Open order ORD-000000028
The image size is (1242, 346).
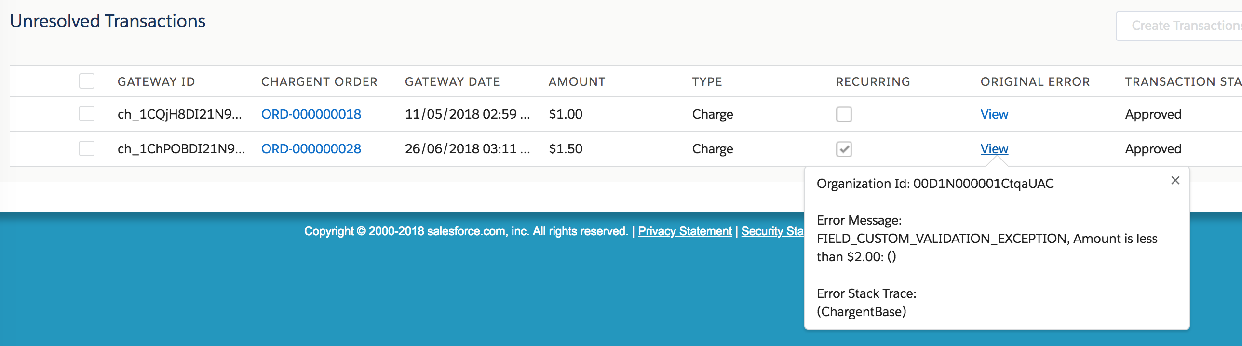(311, 149)
